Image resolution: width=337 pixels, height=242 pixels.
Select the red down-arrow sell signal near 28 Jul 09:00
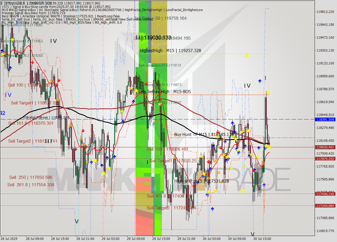click(x=32, y=63)
